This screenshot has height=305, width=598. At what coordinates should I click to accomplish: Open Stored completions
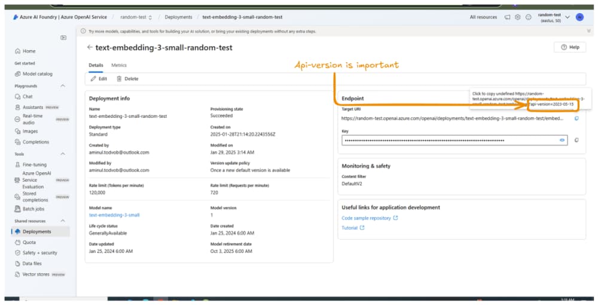[x=41, y=197]
